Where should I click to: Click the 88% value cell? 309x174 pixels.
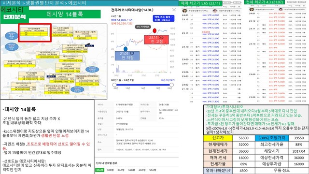[298, 145]
